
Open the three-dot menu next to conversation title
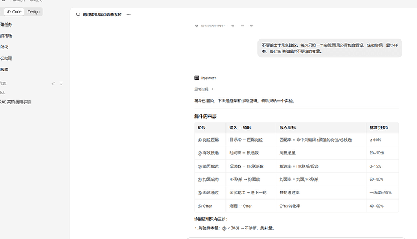(x=129, y=15)
